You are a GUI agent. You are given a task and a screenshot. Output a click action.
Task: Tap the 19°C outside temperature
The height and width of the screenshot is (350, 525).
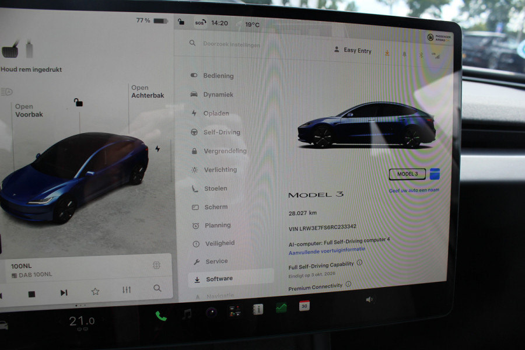pyautogui.click(x=252, y=24)
